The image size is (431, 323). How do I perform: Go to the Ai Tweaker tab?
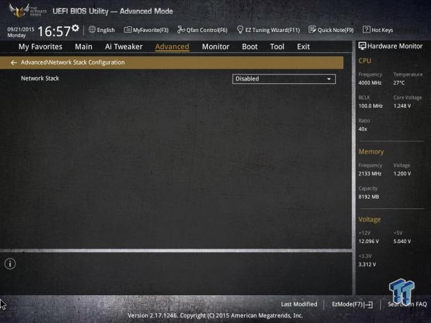[x=124, y=47]
